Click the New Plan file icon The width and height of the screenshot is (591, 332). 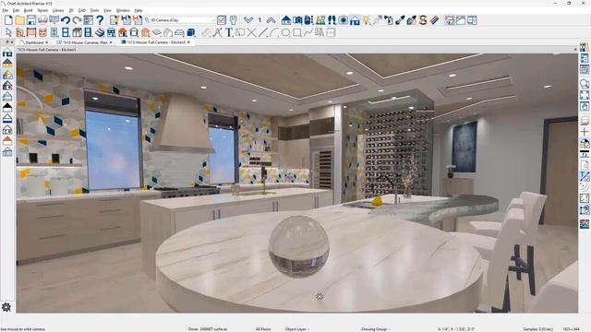[8, 20]
